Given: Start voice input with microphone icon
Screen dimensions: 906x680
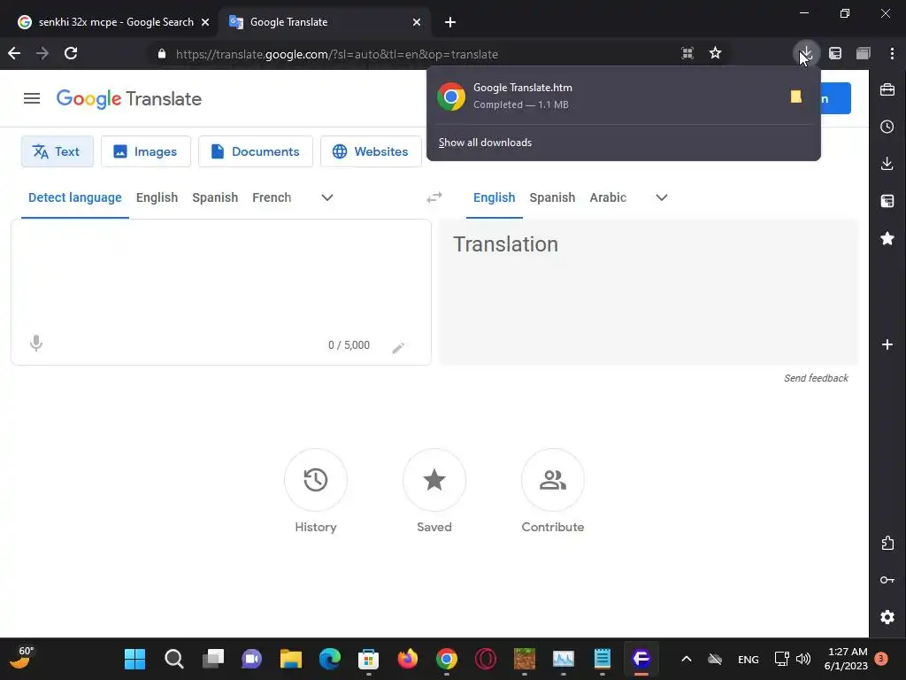Looking at the screenshot, I should coord(35,344).
